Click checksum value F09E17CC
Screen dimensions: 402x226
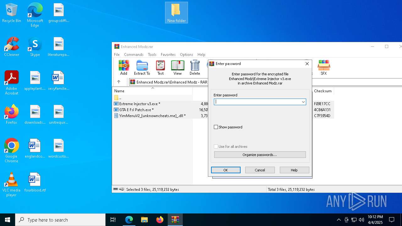322,104
